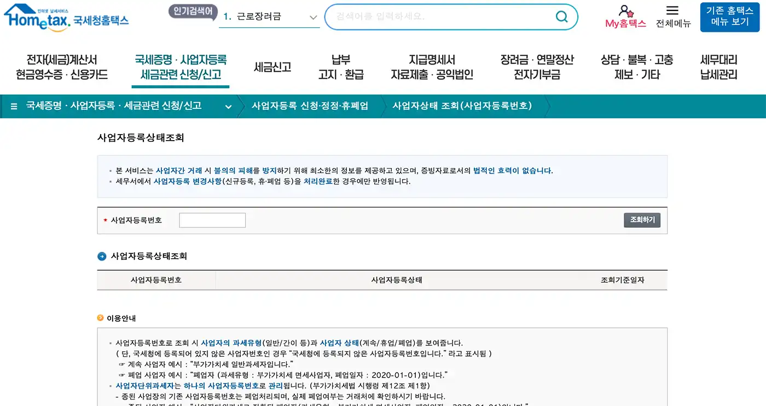Click the 인기검색어 badge
766x406 pixels.
tap(193, 11)
